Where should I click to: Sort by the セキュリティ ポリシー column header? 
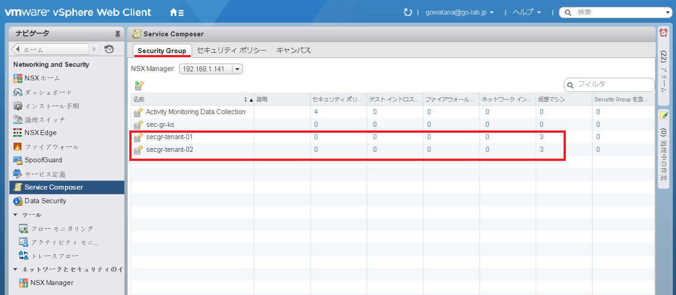tap(338, 99)
